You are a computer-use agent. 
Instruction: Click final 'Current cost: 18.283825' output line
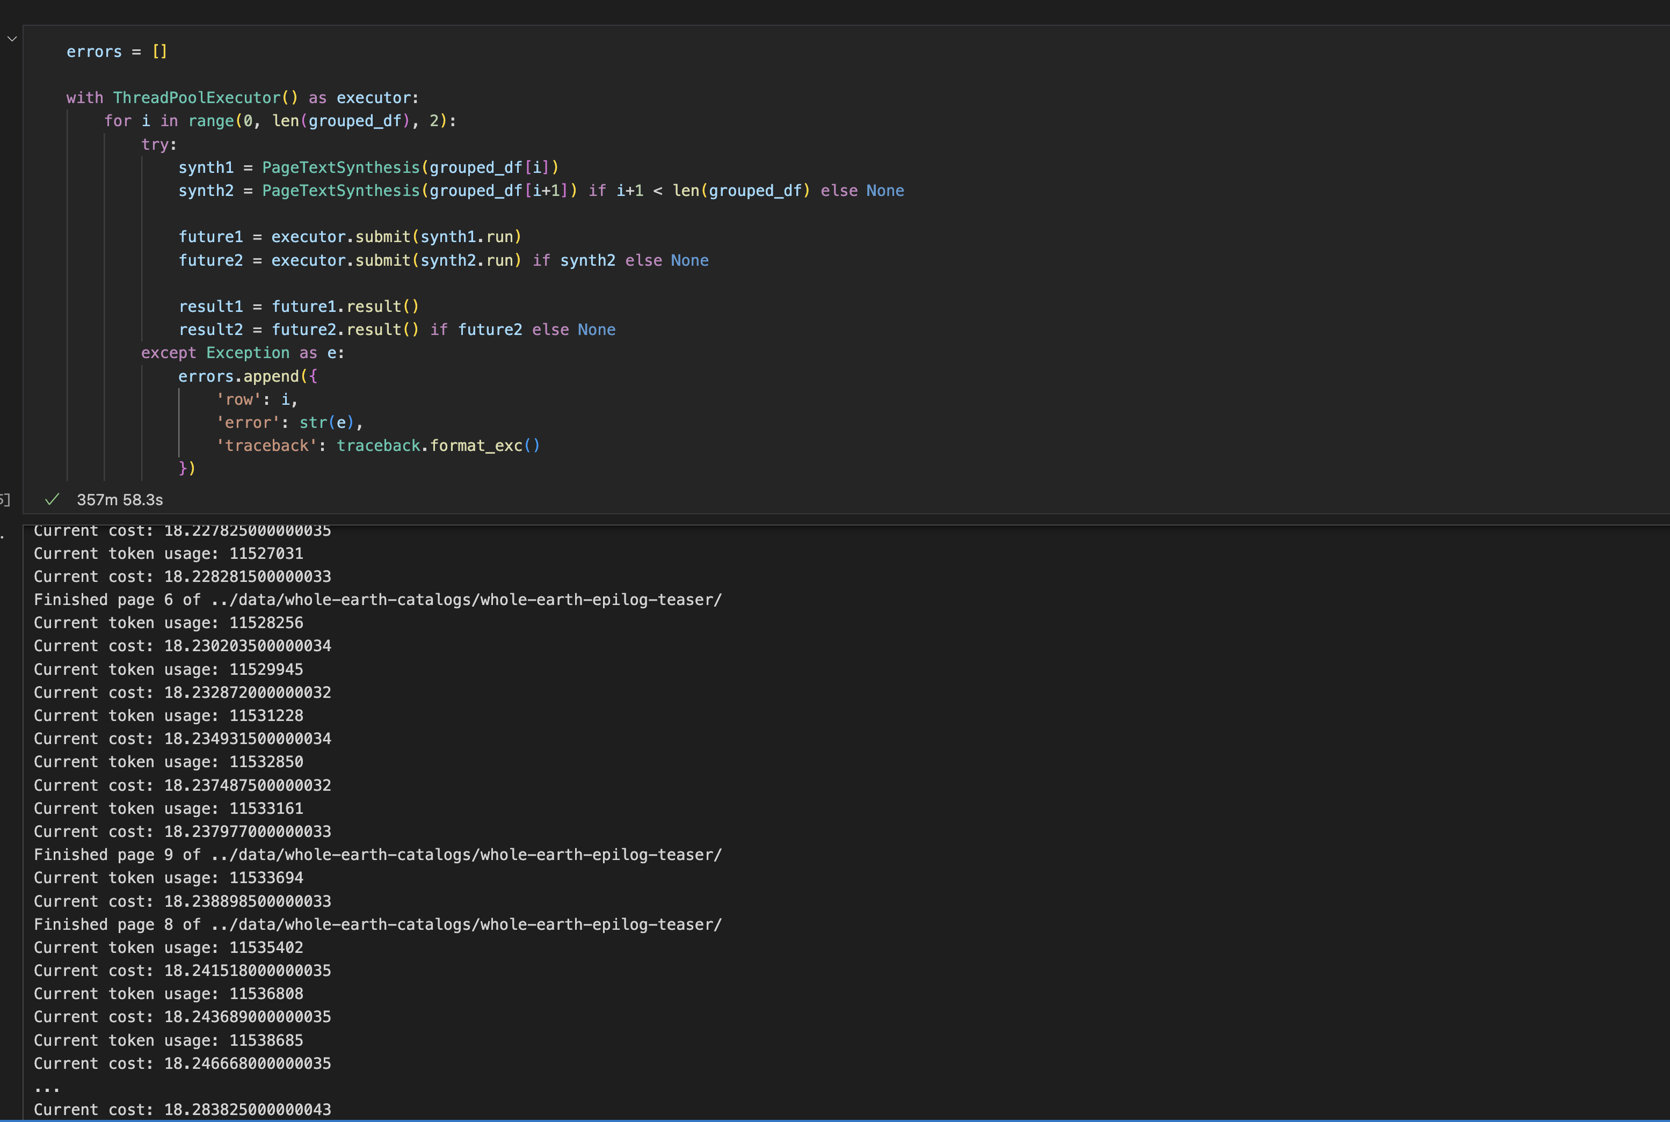tap(183, 1110)
